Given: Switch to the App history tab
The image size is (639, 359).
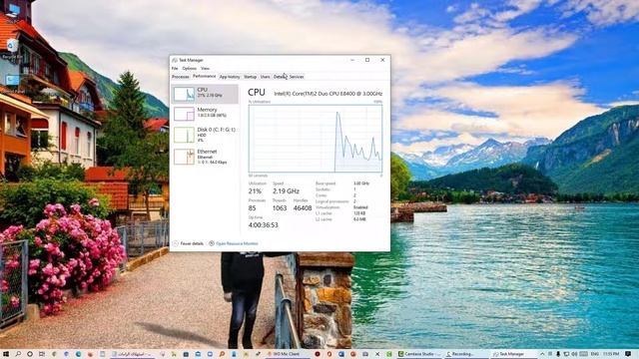Looking at the screenshot, I should coord(230,77).
